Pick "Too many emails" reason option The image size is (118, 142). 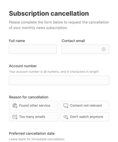click(34, 117)
